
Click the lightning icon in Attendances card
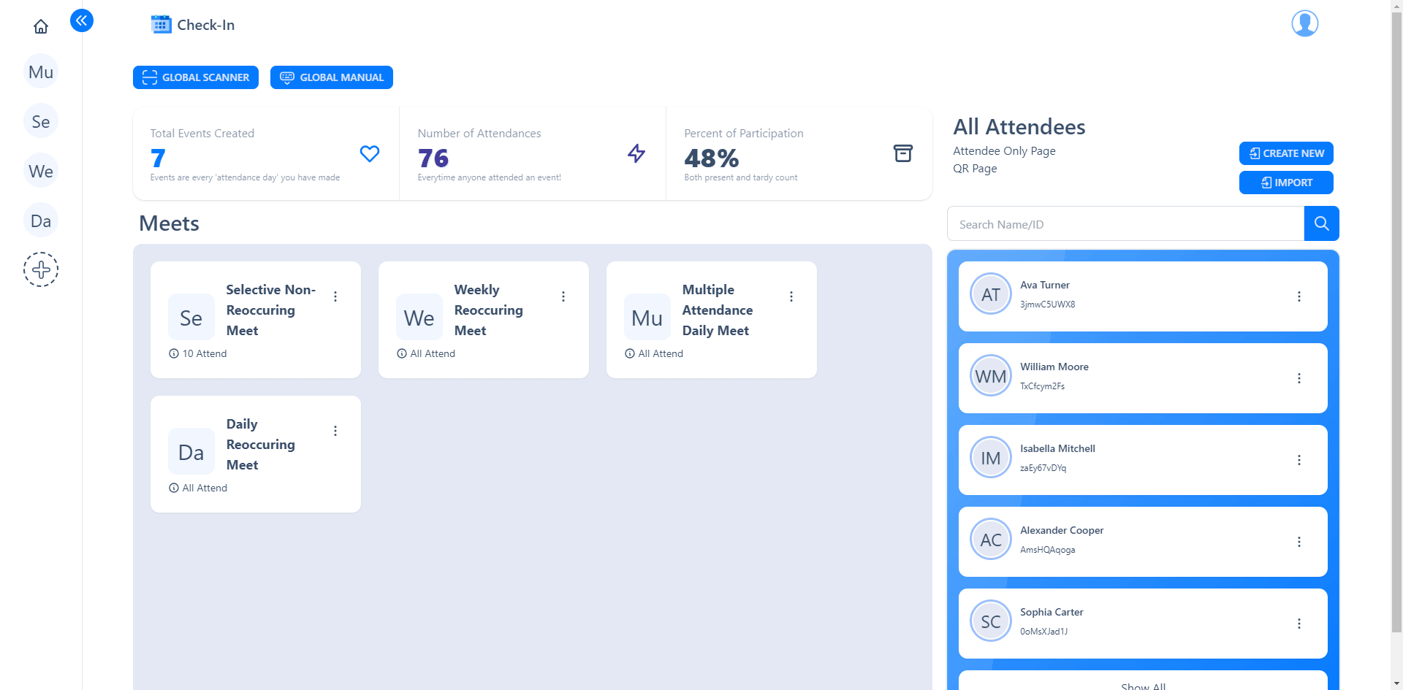coord(636,153)
